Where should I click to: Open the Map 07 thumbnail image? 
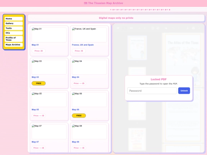point(49,132)
